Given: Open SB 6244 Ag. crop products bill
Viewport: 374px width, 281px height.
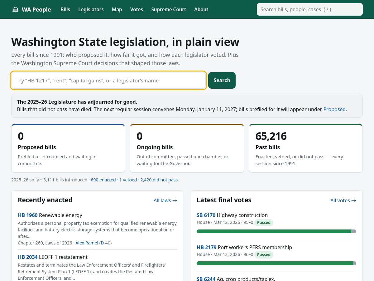Looking at the screenshot, I should click(236, 279).
